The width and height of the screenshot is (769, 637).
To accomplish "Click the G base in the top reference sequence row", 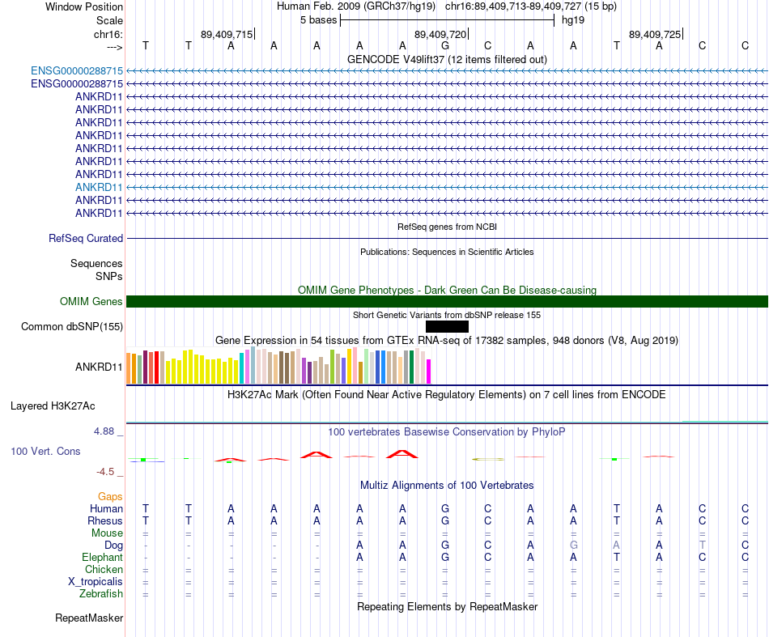I will coord(445,46).
